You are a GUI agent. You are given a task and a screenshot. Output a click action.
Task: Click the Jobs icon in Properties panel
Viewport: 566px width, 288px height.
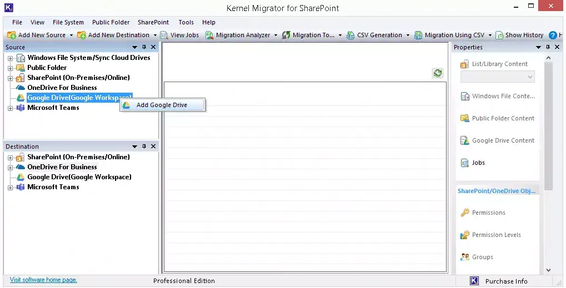[x=465, y=163]
